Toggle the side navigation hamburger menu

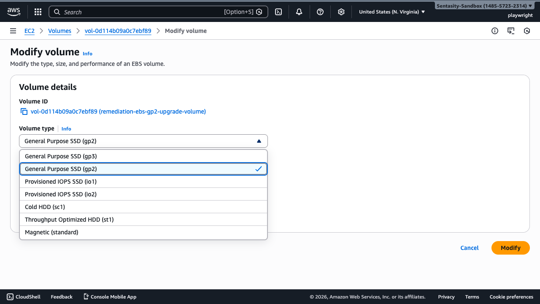pos(13,31)
